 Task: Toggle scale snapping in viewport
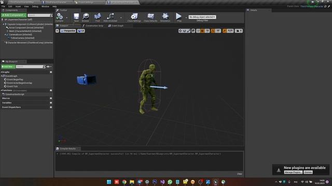225,31
